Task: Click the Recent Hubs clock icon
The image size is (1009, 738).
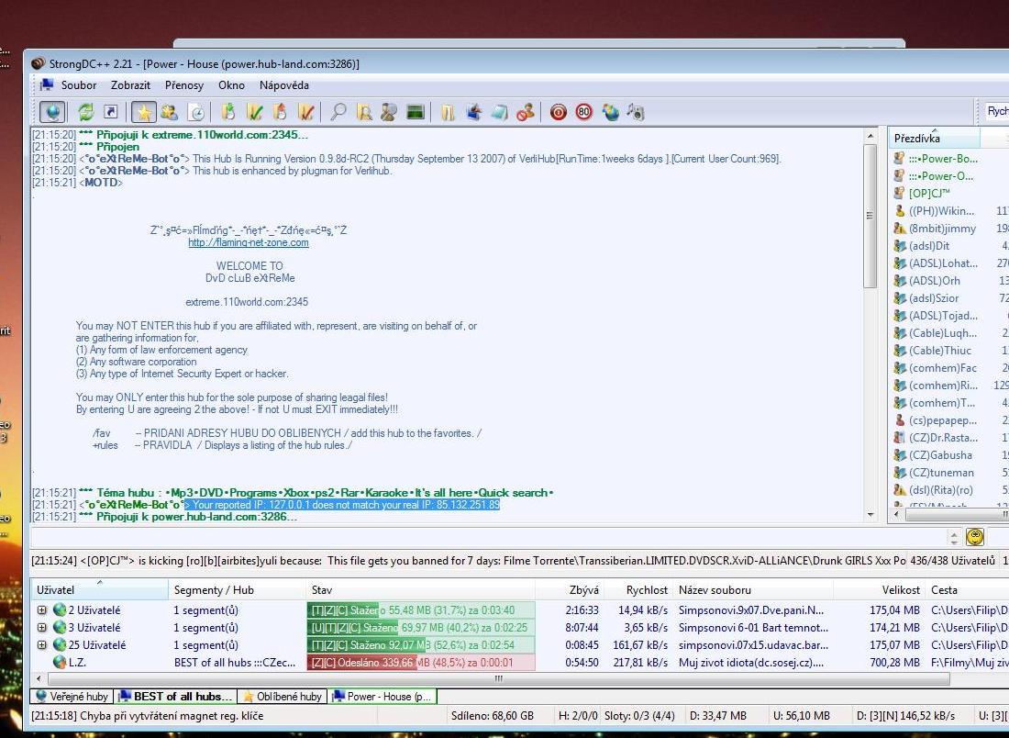Action: (x=196, y=112)
